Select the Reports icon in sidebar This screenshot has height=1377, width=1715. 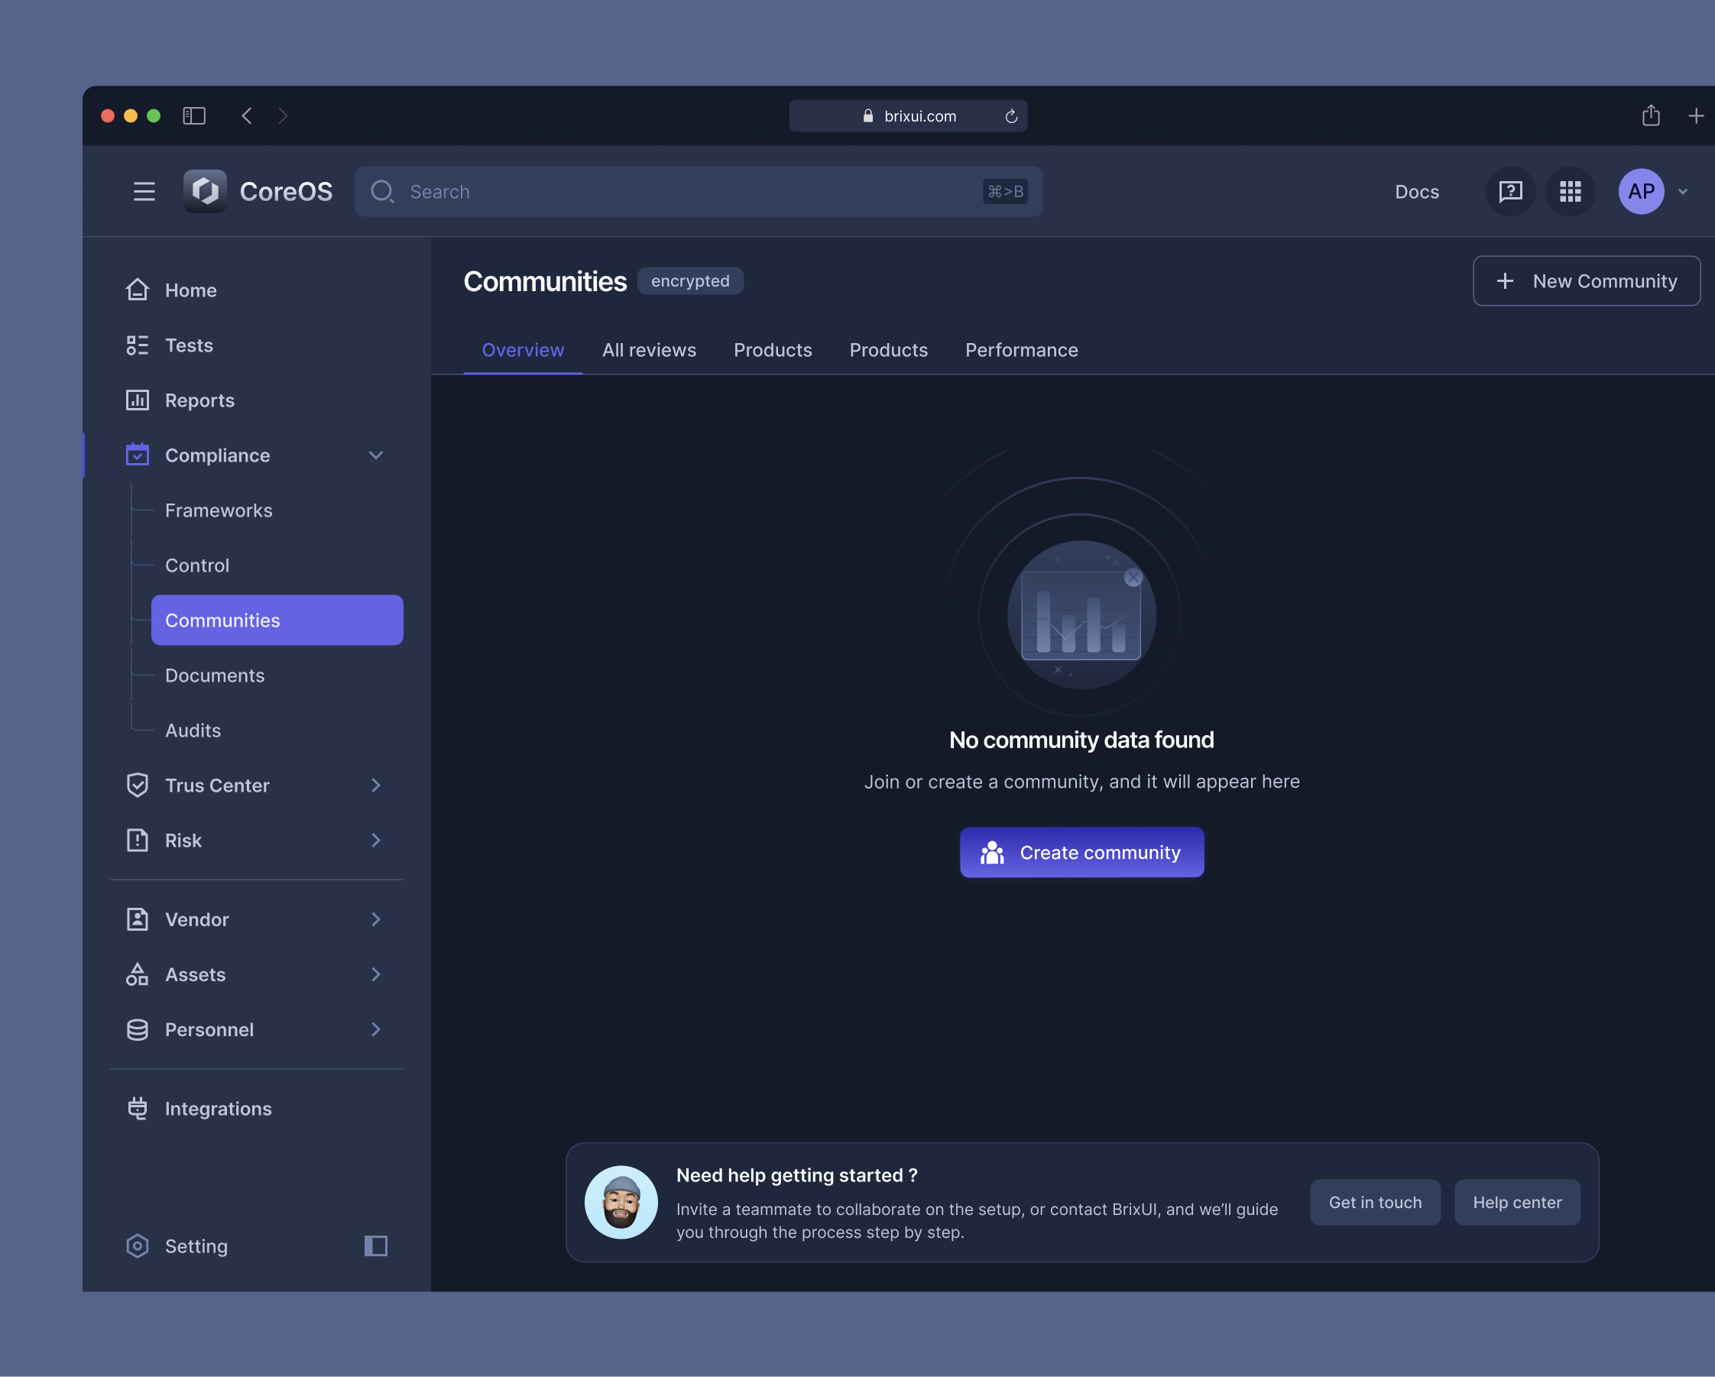point(137,400)
